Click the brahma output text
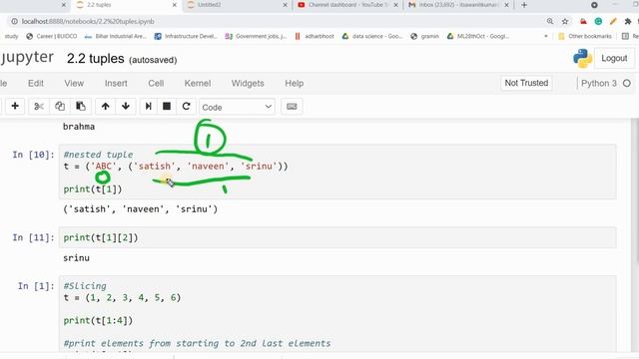The image size is (639, 359). click(x=79, y=127)
